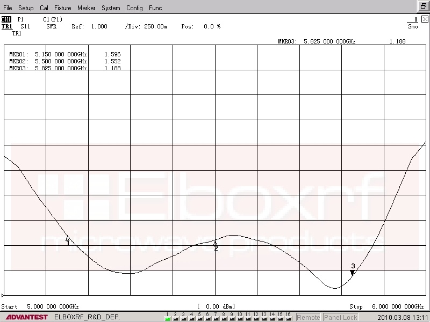Select active marker 3 on trace
The width and height of the screenshot is (430, 322).
[x=352, y=273]
